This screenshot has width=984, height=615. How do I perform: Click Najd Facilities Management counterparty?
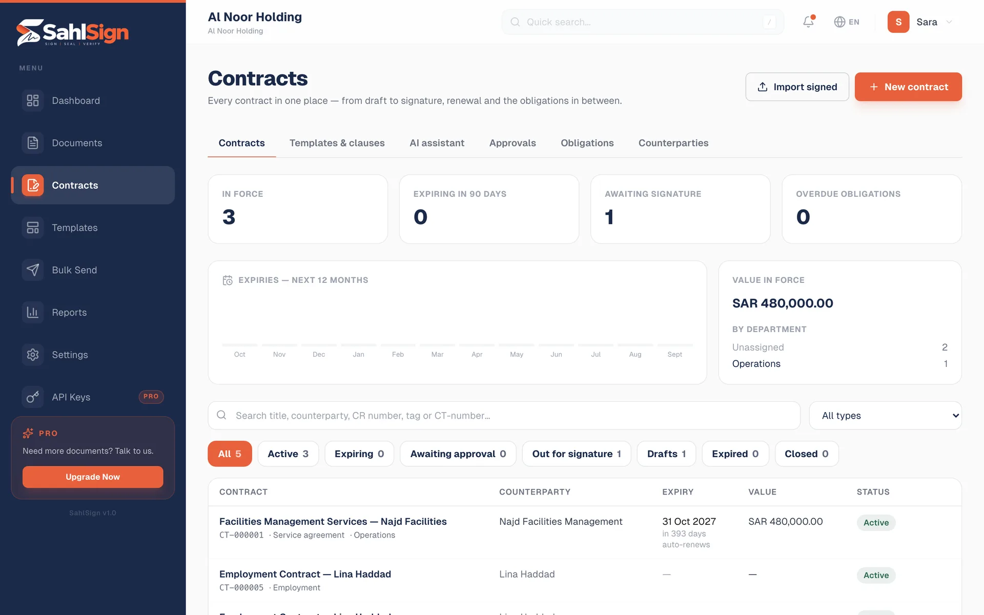point(561,521)
